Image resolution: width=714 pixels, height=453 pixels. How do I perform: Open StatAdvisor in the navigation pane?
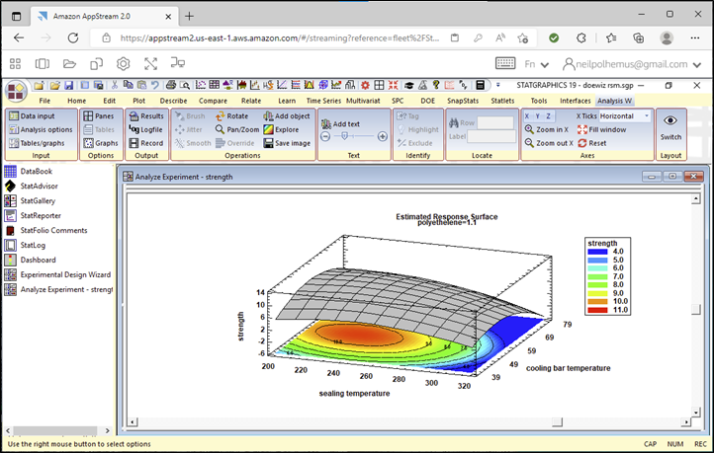click(x=40, y=186)
